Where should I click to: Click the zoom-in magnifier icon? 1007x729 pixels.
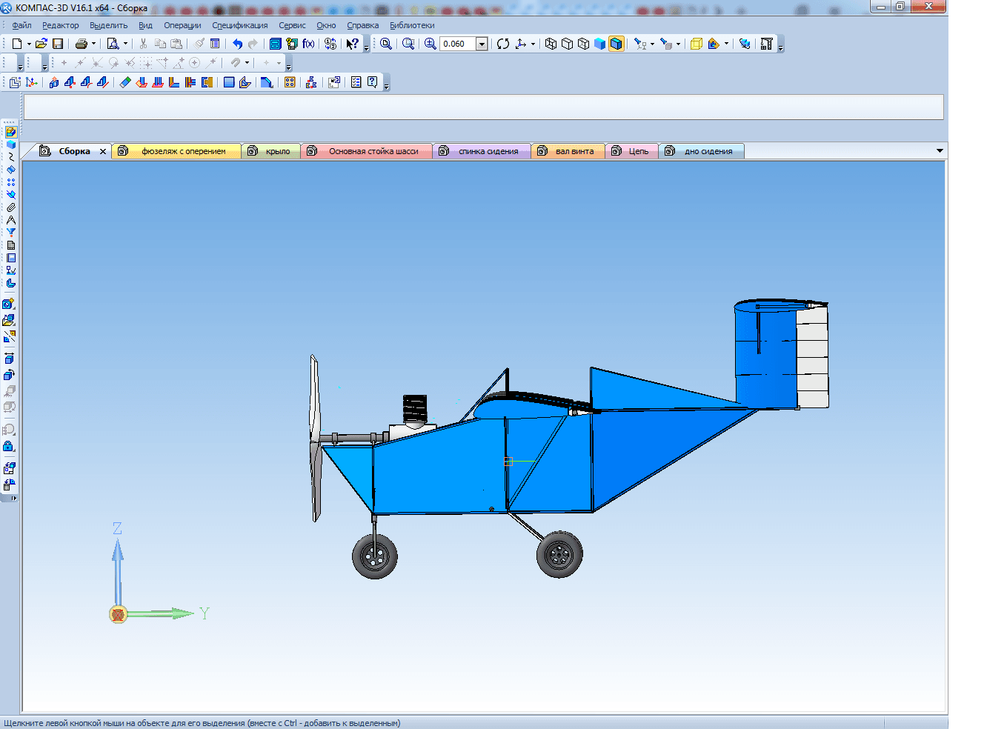[430, 44]
